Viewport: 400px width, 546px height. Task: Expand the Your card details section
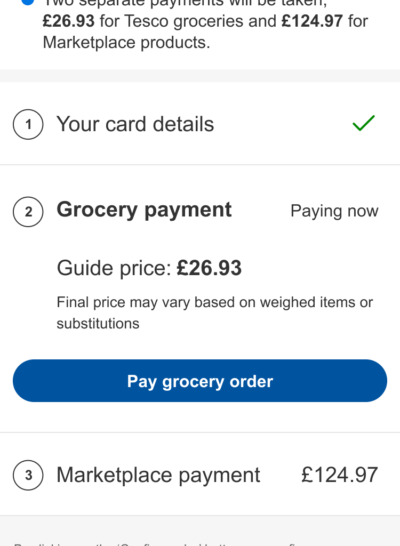135,125
